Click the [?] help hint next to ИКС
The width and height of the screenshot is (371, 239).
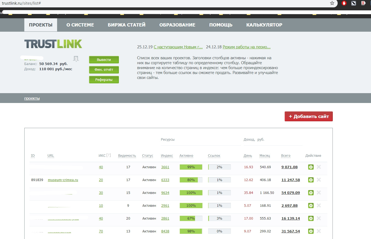[108, 155]
